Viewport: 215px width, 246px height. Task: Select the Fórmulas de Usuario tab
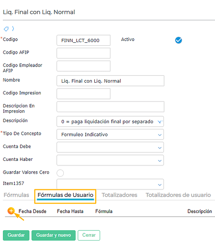(x=65, y=195)
